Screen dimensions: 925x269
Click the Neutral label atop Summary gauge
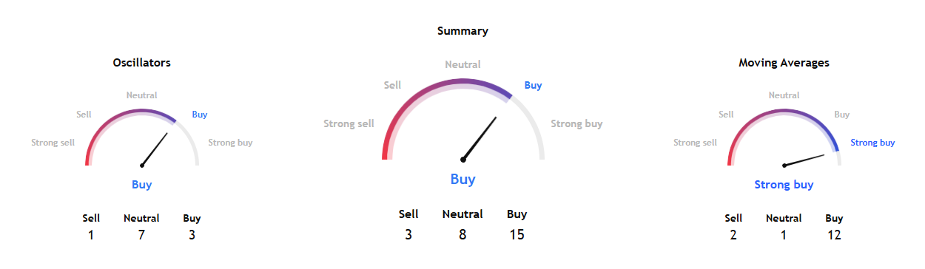click(x=462, y=65)
